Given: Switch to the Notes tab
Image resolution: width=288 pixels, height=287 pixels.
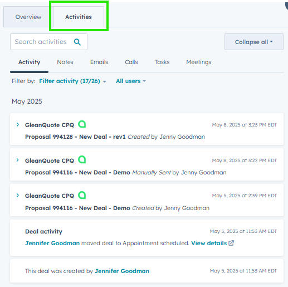Looking at the screenshot, I should coord(65,62).
